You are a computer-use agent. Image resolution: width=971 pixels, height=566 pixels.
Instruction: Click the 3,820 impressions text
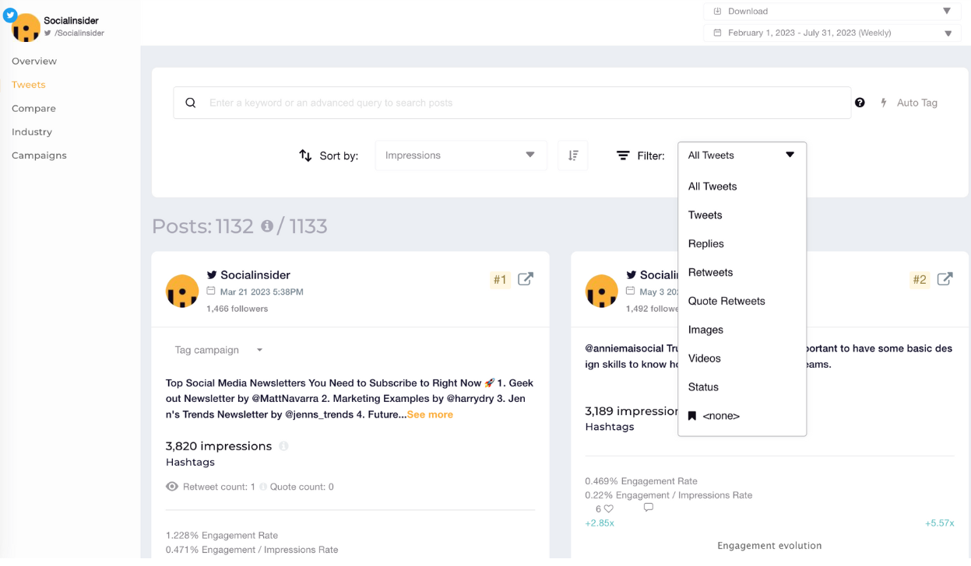pyautogui.click(x=219, y=446)
